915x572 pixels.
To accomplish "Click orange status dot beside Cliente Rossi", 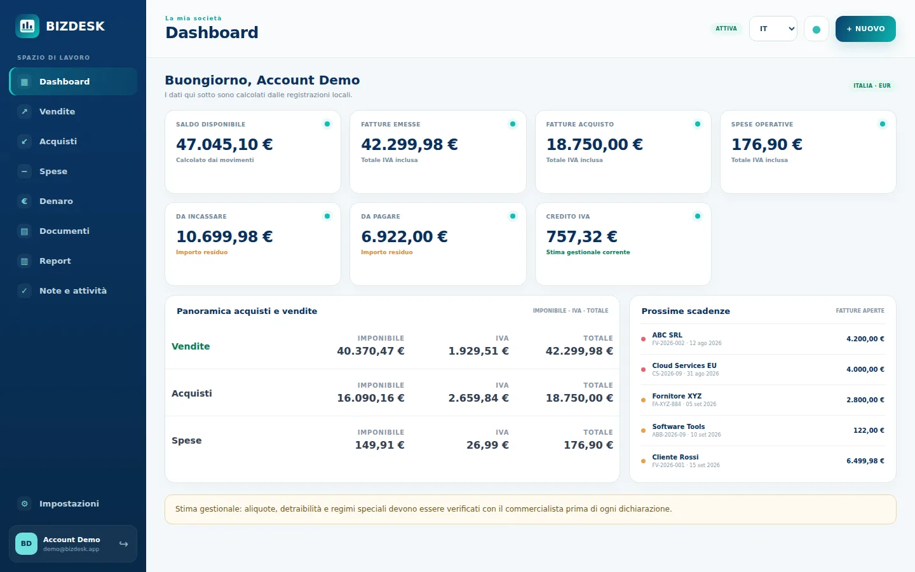I will 643,461.
